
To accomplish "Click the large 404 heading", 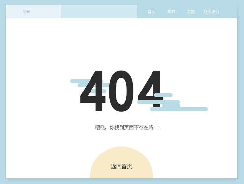I will coord(122,91).
